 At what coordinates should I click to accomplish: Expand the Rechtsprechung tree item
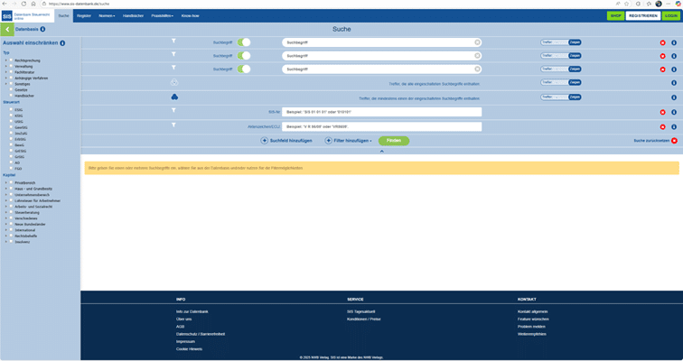5,60
